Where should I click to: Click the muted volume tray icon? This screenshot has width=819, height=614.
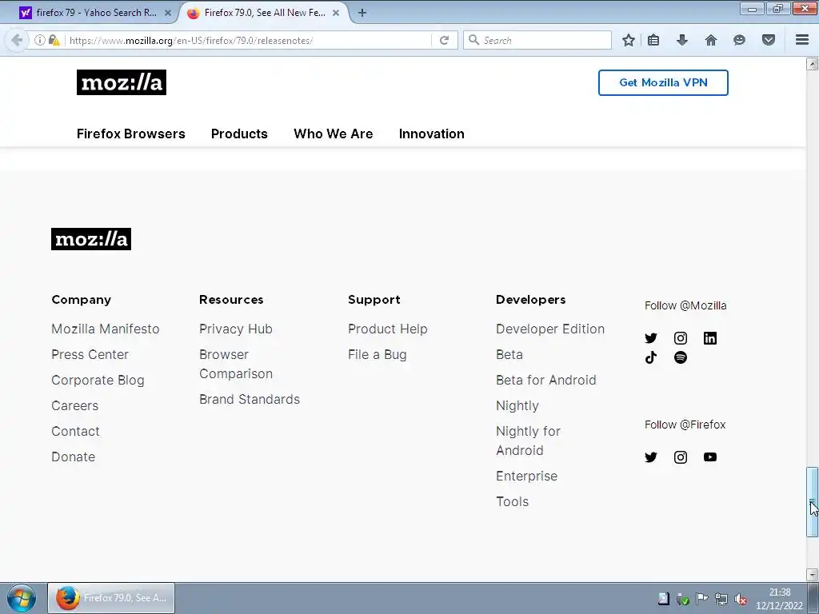tap(740, 599)
